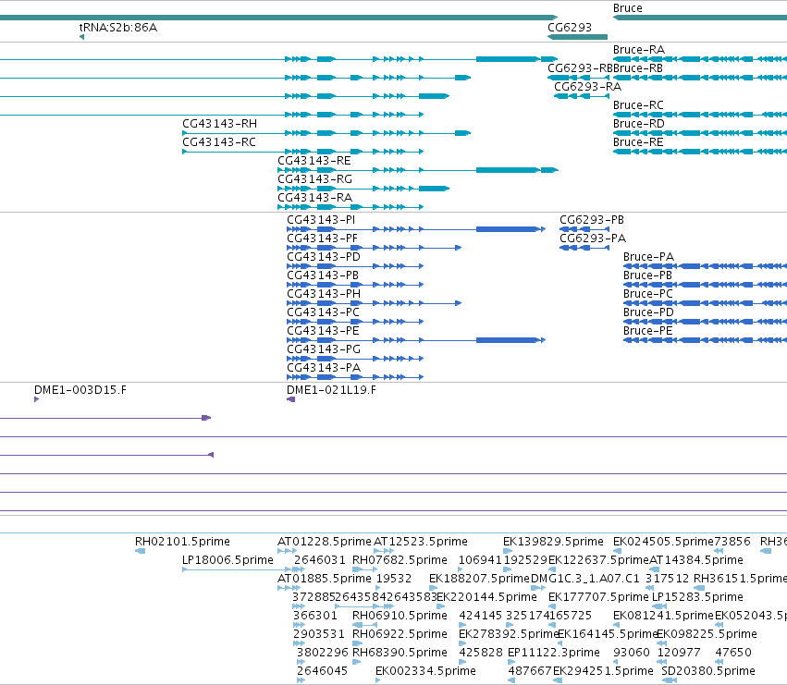Screen dimensions: 787x685
Task: Select the Bruce-PE protein label
Action: click(648, 332)
